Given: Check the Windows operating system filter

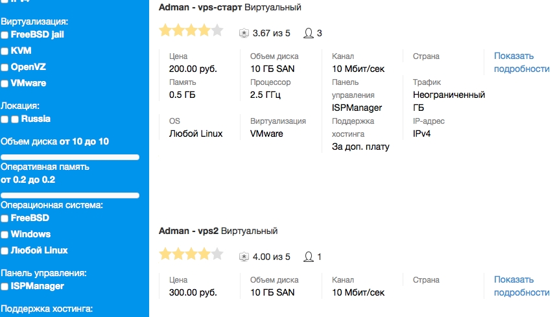Looking at the screenshot, I should pos(5,235).
